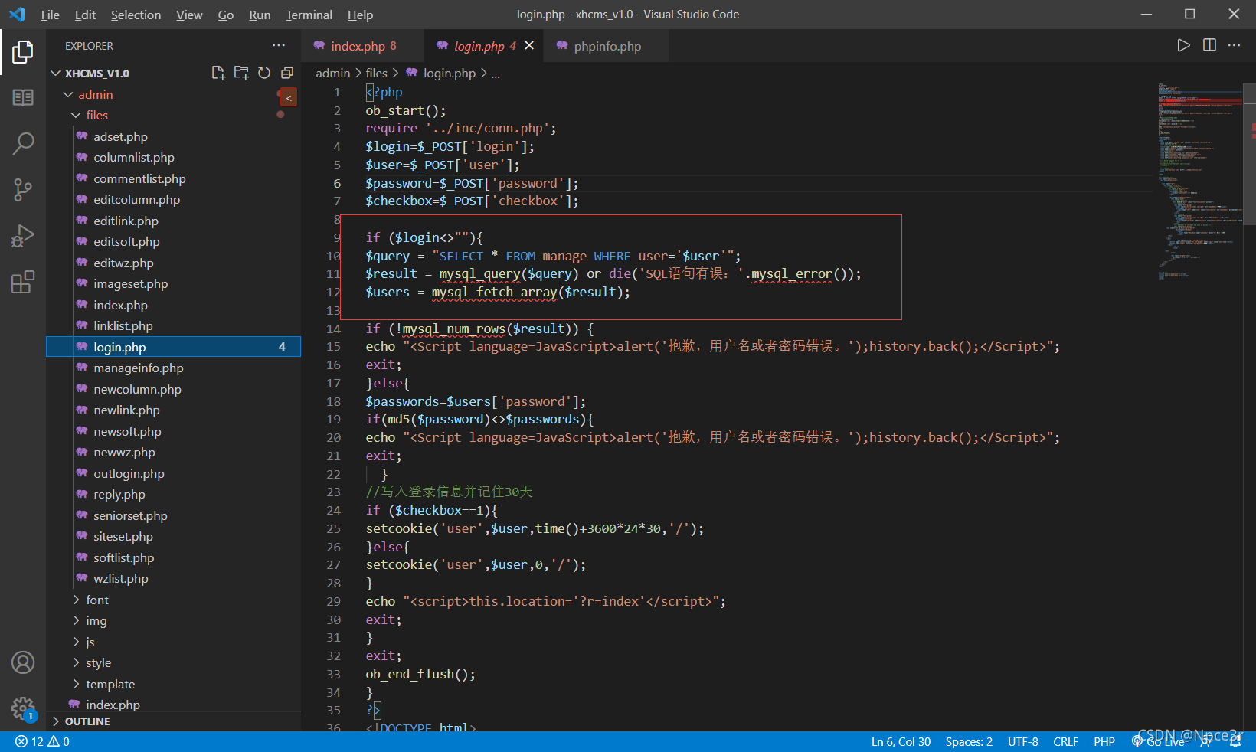Open the Terminal menu
1256x752 pixels.
[x=309, y=15]
